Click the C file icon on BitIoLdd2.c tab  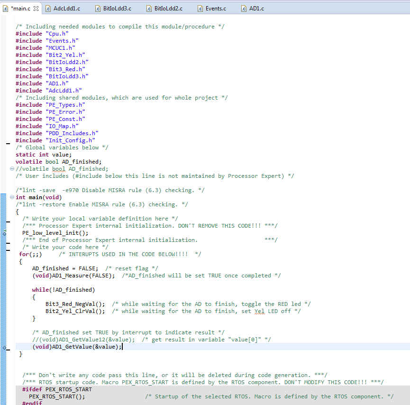(x=149, y=9)
